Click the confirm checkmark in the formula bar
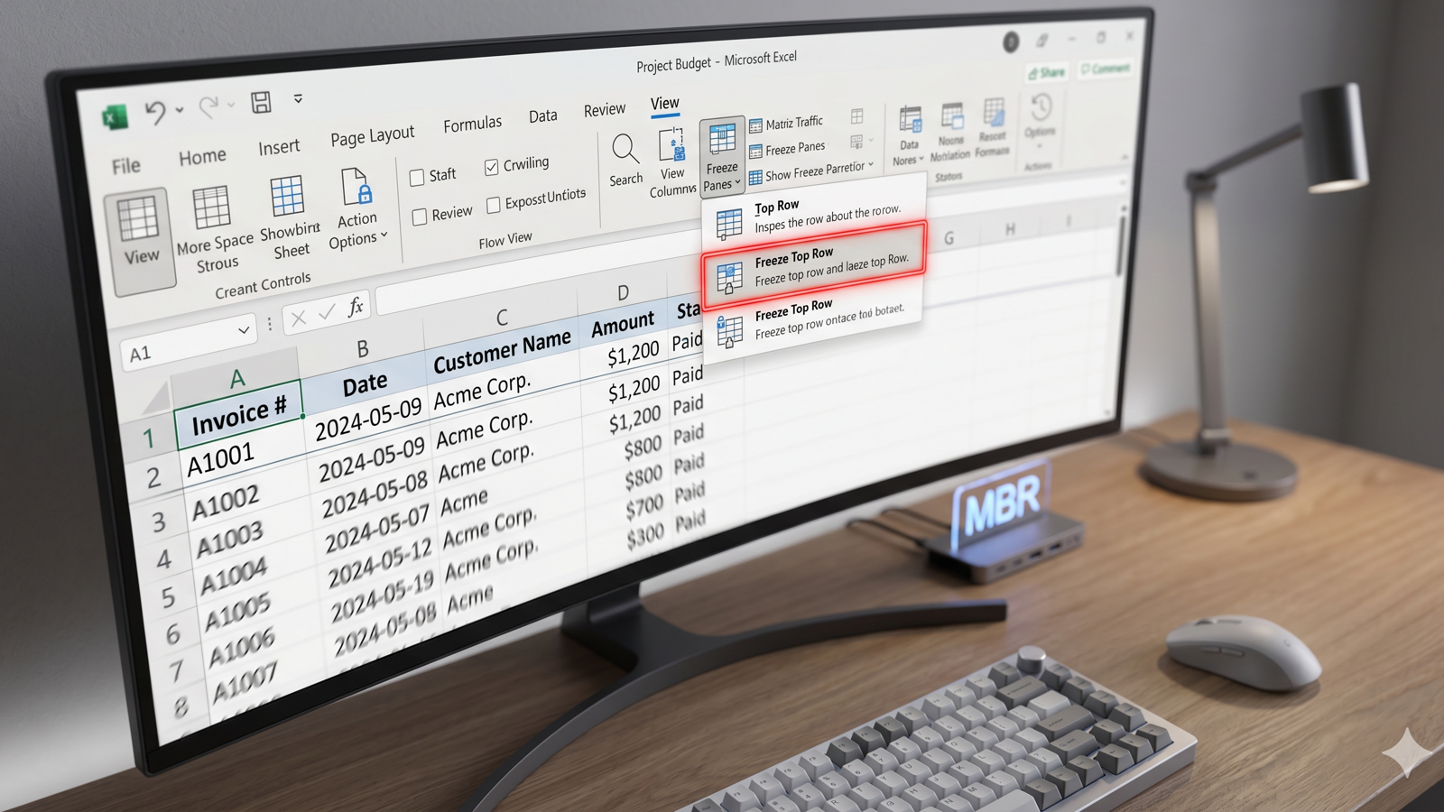 (x=327, y=311)
